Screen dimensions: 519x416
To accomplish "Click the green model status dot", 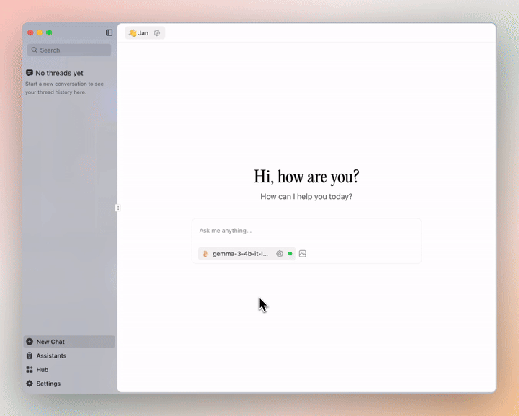I will [290, 254].
